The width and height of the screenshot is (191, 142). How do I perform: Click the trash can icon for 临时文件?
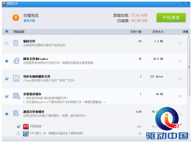(x=16, y=43)
